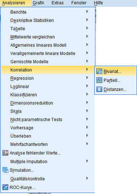Click the Analyse fehlender Werte icon

pos(5,153)
